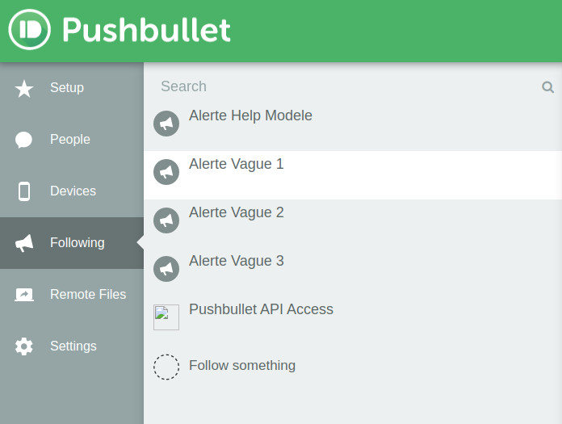Open the Setup menu item
The width and height of the screenshot is (562, 424).
point(67,88)
